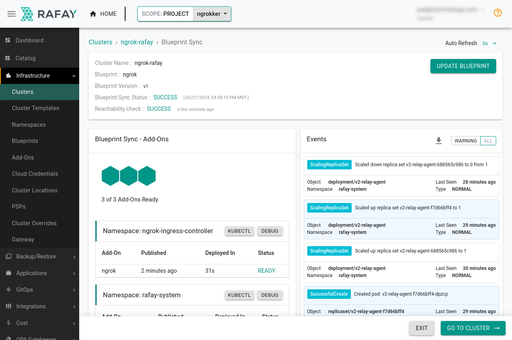
Task: Open KUBECTL for ngrok-ingress-controller namespace
Action: click(239, 231)
